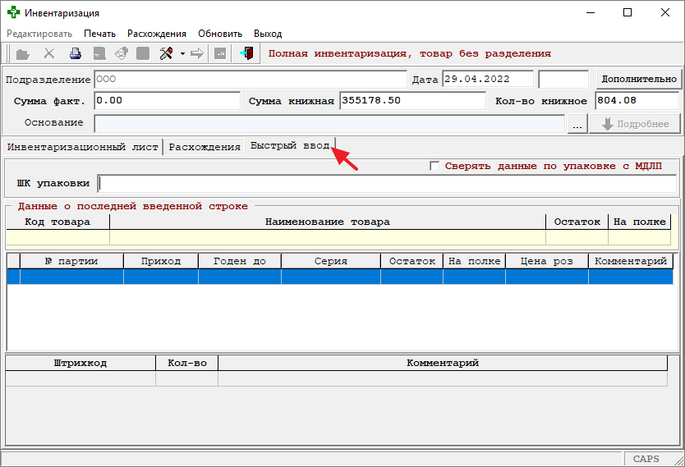Open the 'Редактировать' menu
The height and width of the screenshot is (467, 685).
tap(39, 34)
